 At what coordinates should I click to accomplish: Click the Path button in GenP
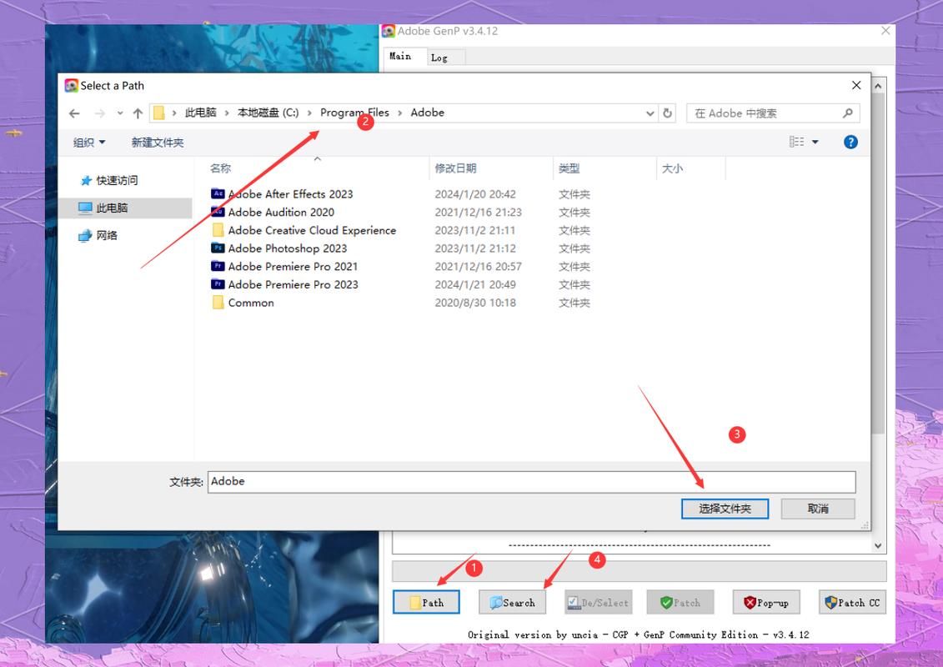click(x=426, y=602)
